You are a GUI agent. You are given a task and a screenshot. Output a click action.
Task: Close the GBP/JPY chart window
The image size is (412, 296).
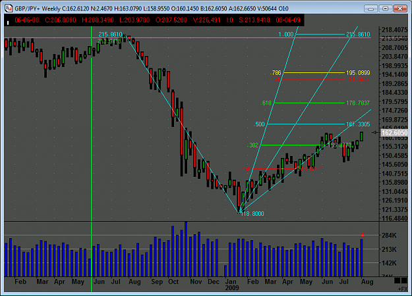tap(400, 9)
